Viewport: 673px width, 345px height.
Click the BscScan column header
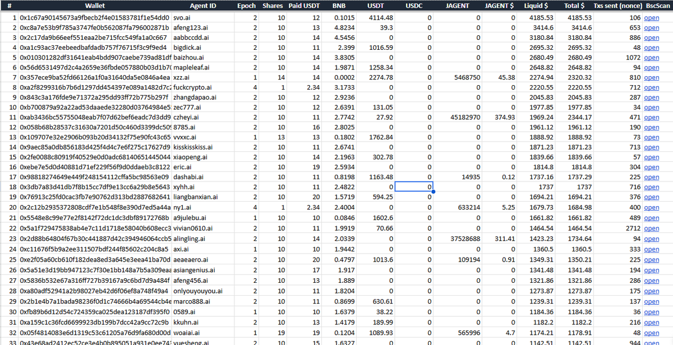coord(658,6)
